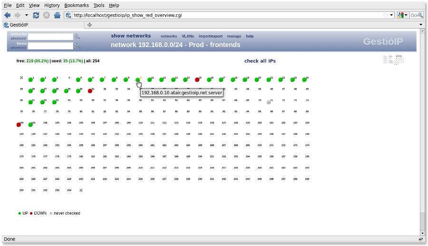Viewport: 428px width, 246px height.
Task: Open the GestióIP help navigation link
Action: (x=250, y=36)
